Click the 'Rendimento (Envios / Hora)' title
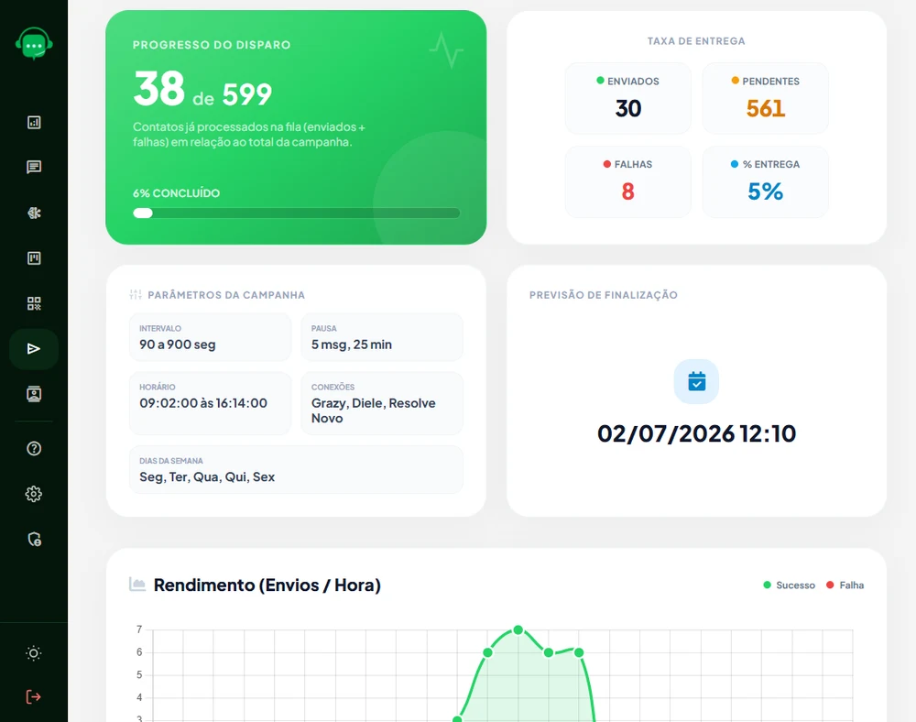 [267, 585]
